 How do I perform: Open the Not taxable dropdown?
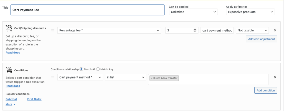click(x=252, y=30)
